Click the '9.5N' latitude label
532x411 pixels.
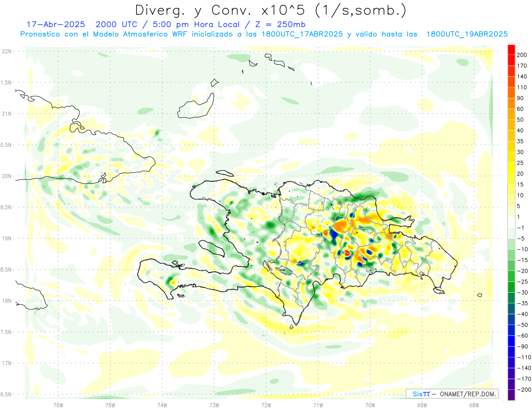point(7,207)
